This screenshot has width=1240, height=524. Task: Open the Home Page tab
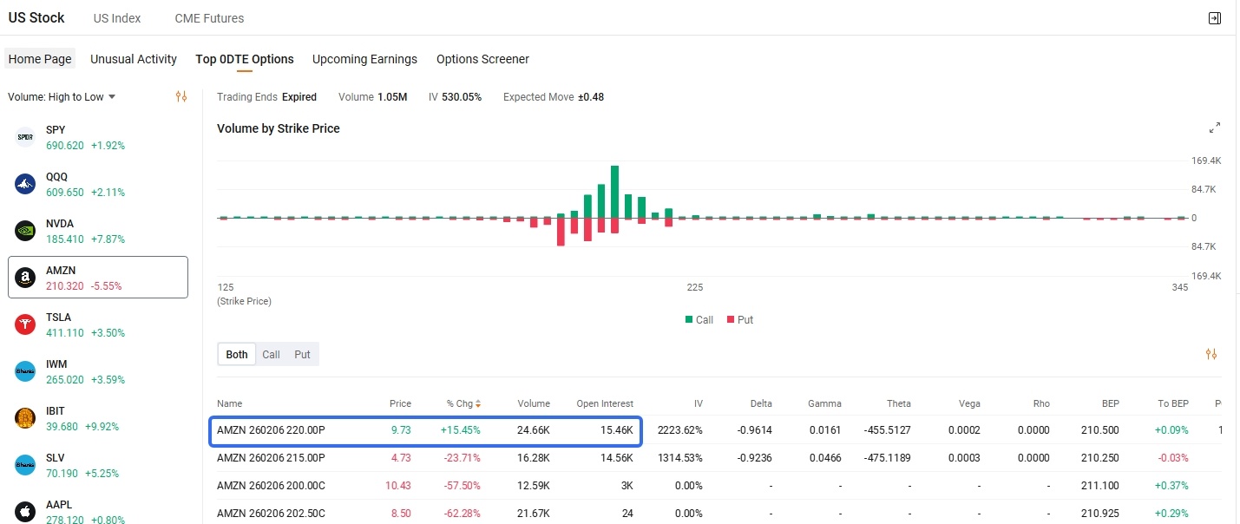(x=40, y=59)
